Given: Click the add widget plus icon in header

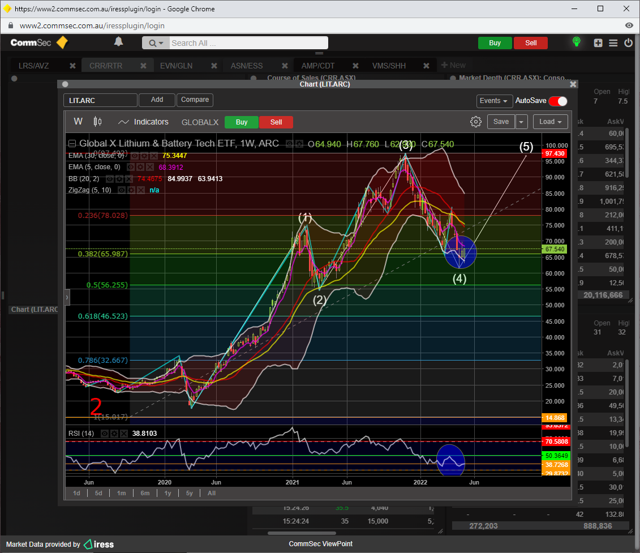Looking at the screenshot, I should (x=598, y=43).
